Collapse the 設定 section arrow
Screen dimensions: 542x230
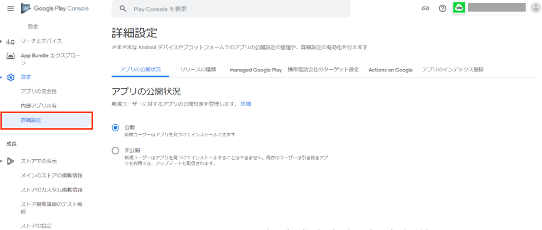click(2, 77)
